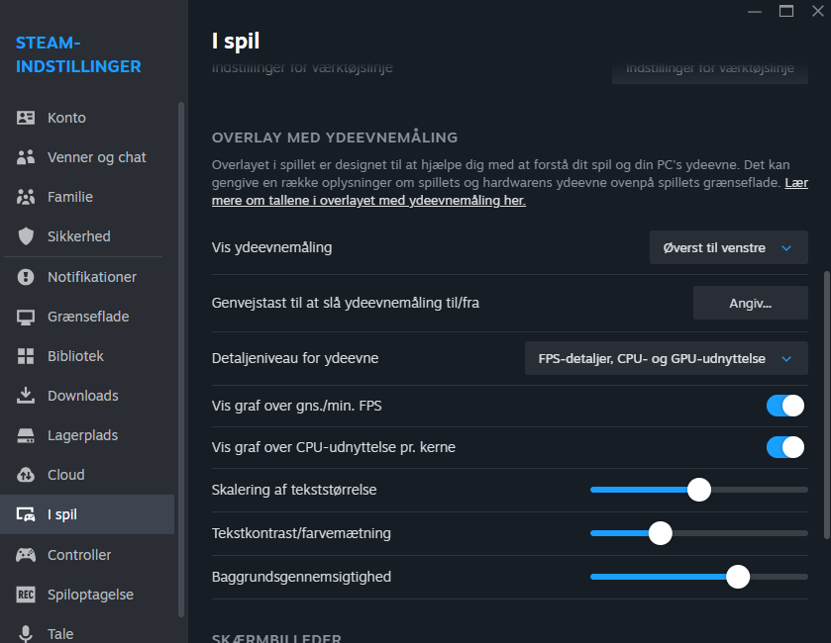Click the Genvejstast til at slå ydeevnemåling label
Screen dimensions: 831x643
coord(346,303)
